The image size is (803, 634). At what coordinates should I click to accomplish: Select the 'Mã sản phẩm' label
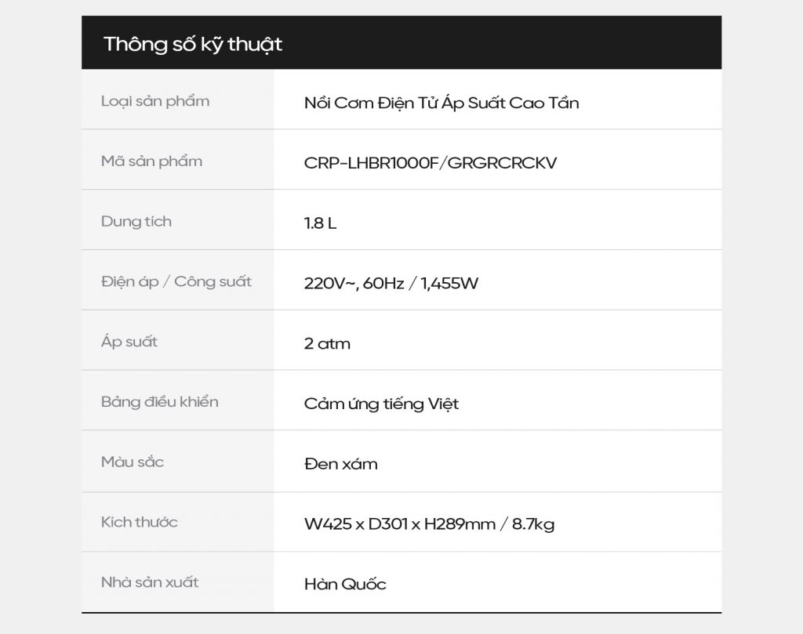[151, 161]
